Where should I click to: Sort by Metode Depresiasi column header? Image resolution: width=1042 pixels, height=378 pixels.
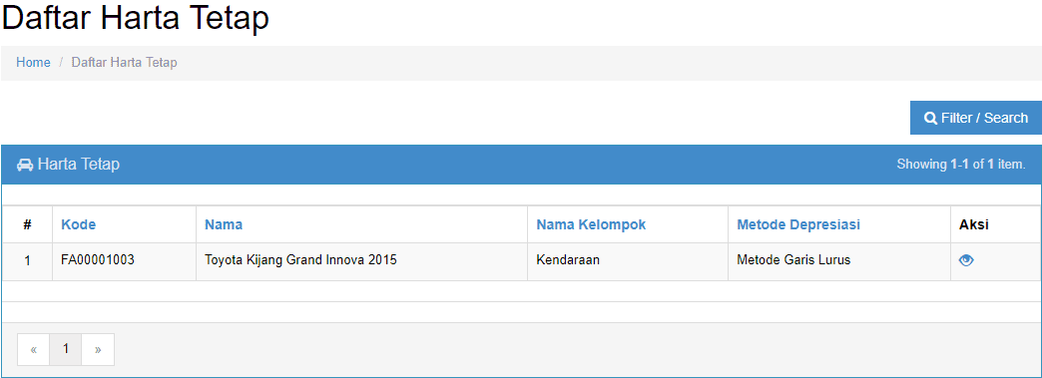click(x=798, y=224)
